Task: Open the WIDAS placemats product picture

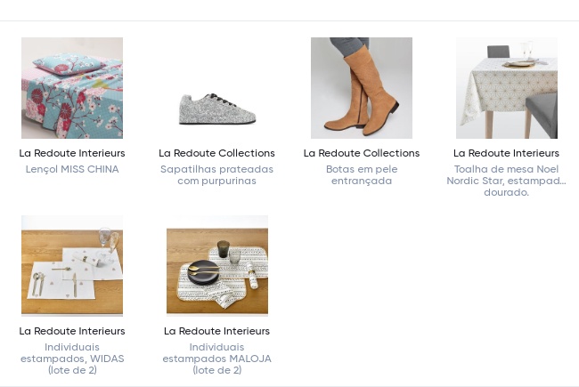Action: click(x=72, y=265)
